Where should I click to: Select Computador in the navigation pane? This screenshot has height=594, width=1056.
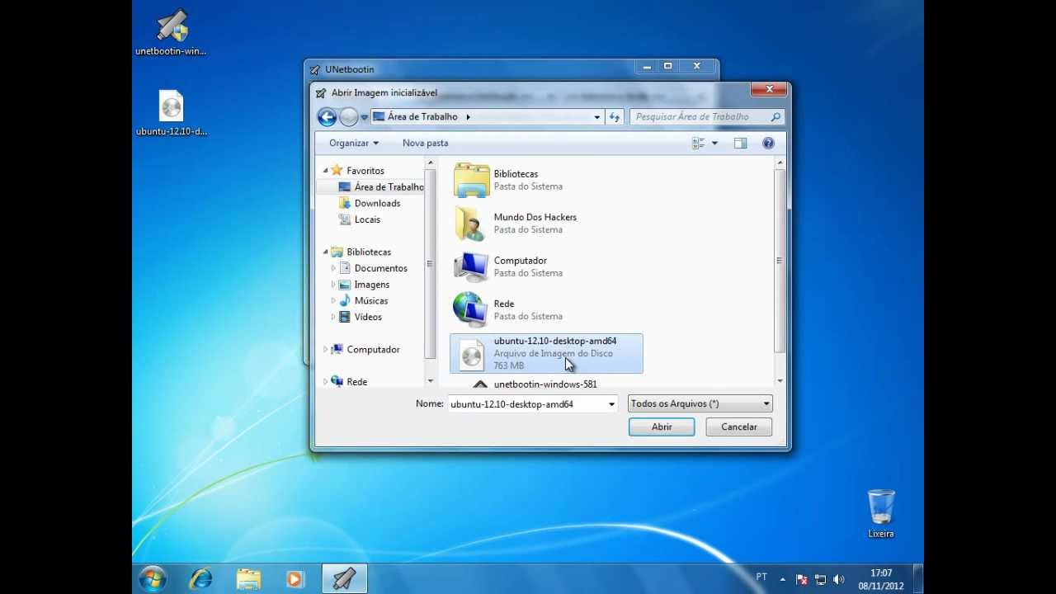coord(365,350)
